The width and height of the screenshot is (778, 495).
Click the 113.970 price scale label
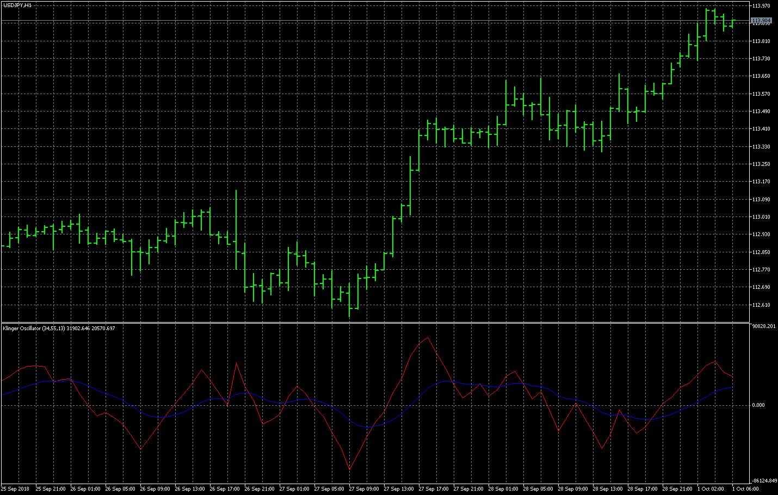(x=761, y=6)
